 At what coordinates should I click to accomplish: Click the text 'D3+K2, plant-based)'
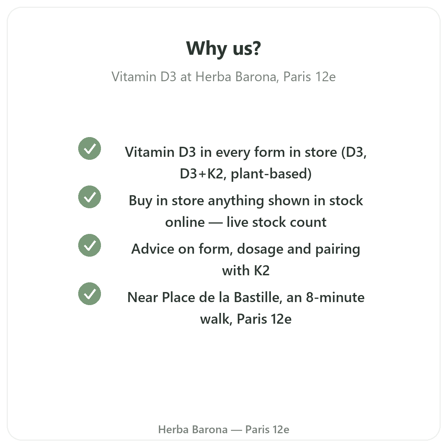click(246, 174)
